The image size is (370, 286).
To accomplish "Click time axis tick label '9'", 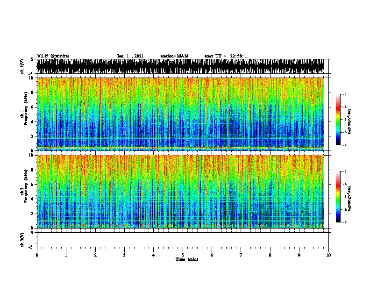I will (x=299, y=255).
